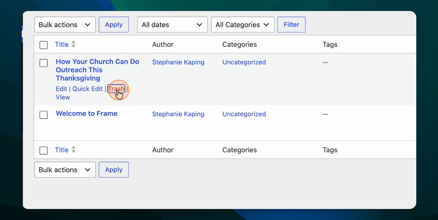Click the sort arrows beside top Title header

point(73,44)
